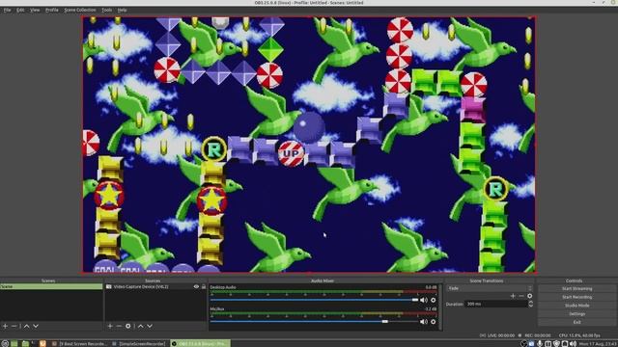Open the Profile menu
Screen dimensions: 618x347
click(51, 10)
